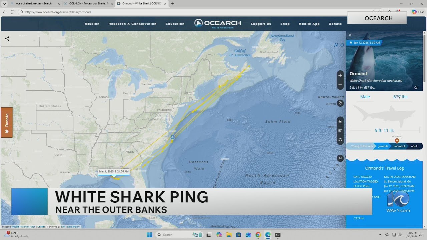Click the Ormond shark photo
The width and height of the screenshot is (427, 240).
pyautogui.click(x=384, y=61)
